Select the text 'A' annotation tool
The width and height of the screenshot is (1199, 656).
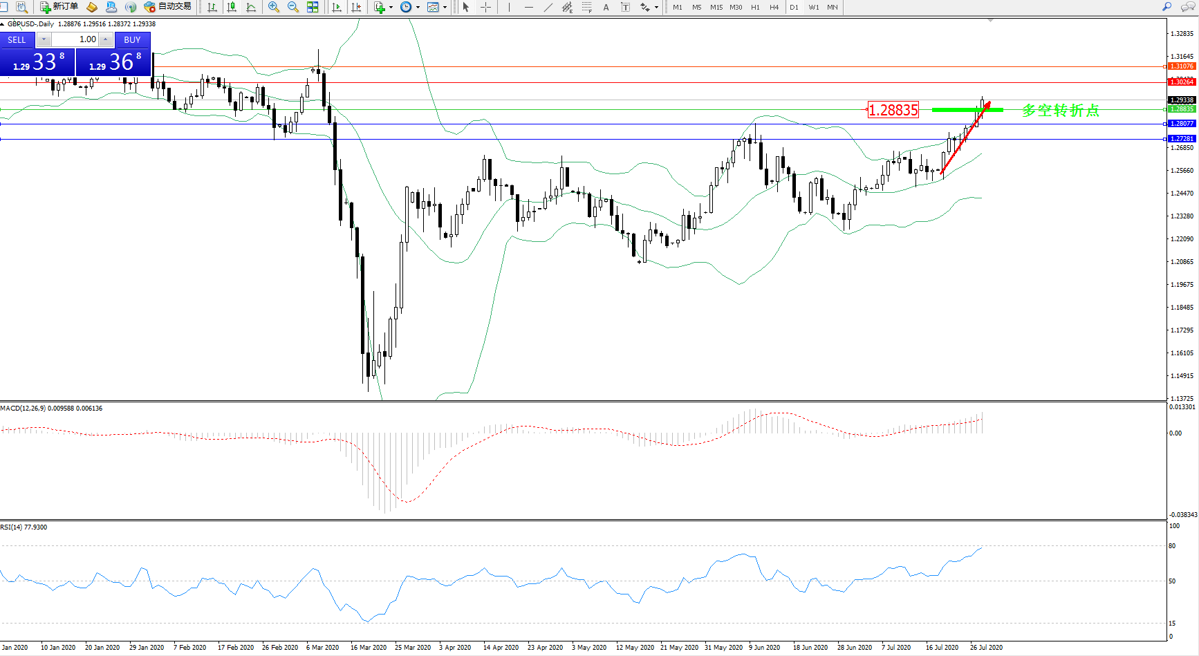pos(606,7)
